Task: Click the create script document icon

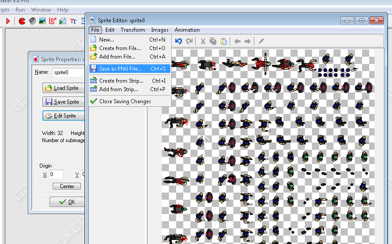Action: 63,21
